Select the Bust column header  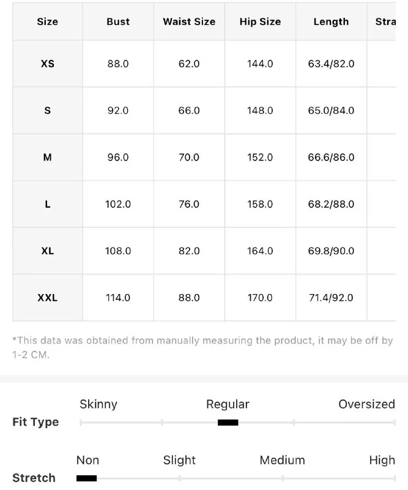[x=118, y=21]
